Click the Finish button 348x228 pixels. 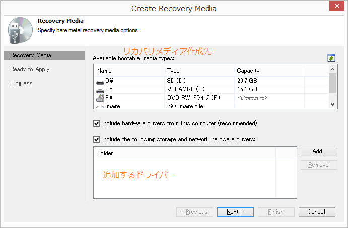(x=276, y=212)
